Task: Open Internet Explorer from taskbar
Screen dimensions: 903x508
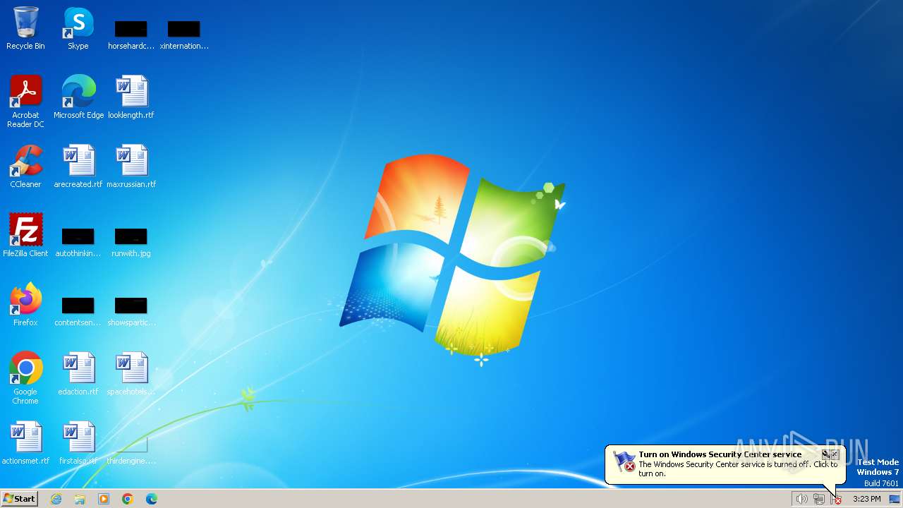Action: coord(56,499)
